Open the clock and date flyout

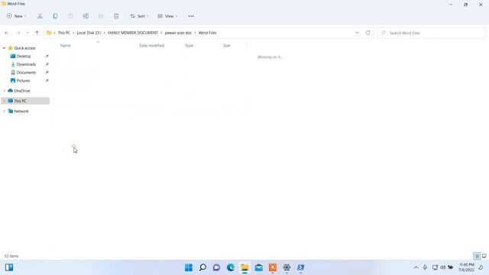pos(467,267)
